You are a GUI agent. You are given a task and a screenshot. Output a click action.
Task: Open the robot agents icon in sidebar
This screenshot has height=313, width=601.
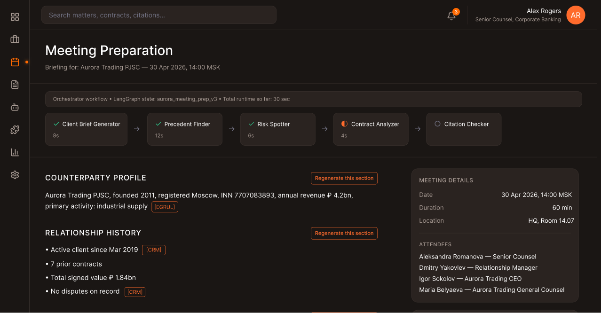pyautogui.click(x=15, y=107)
